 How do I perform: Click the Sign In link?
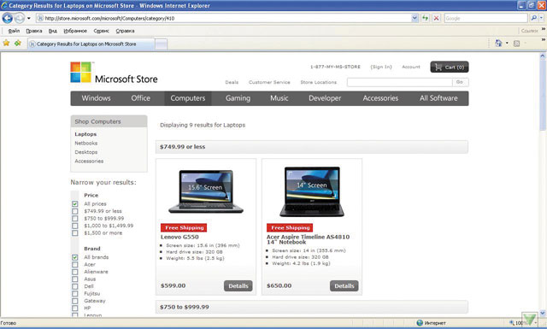tap(381, 67)
